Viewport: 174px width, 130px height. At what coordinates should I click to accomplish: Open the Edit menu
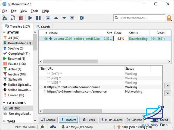[14, 11]
